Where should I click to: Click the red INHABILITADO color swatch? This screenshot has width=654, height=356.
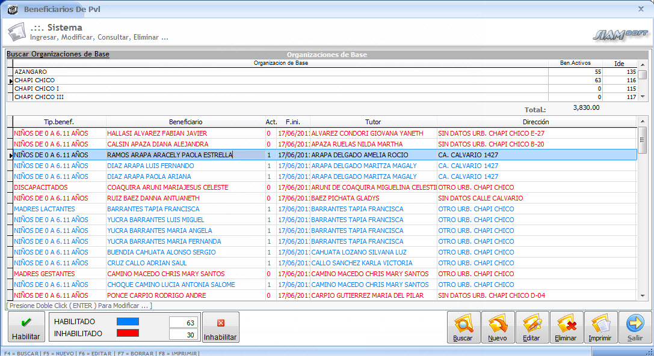tap(128, 333)
